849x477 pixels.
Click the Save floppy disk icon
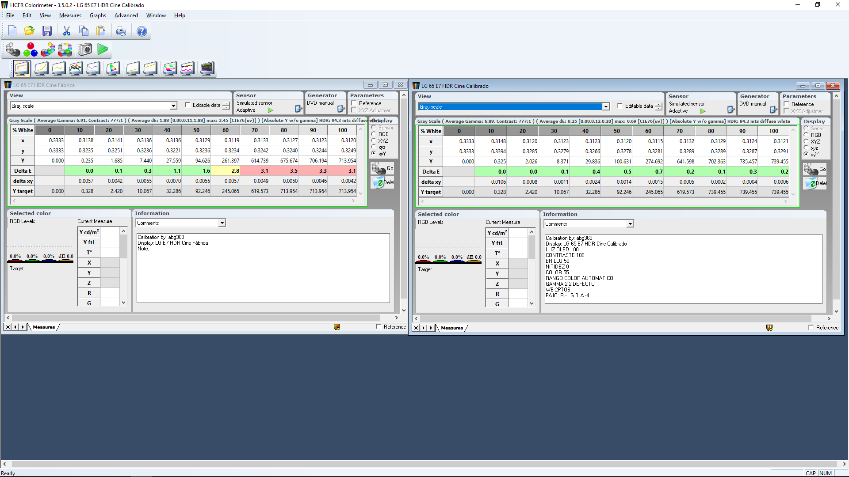tap(47, 31)
